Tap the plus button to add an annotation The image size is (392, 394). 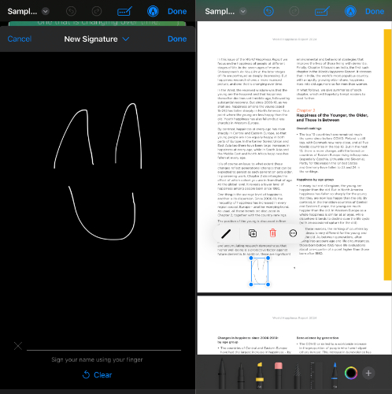pyautogui.click(x=368, y=373)
